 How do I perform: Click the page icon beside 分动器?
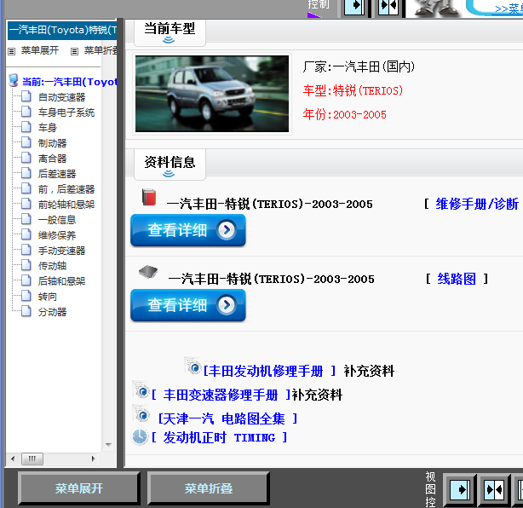26,311
